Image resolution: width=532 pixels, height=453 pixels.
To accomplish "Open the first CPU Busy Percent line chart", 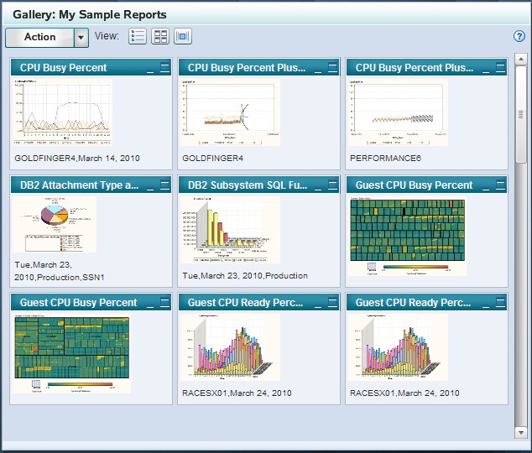I will point(61,112).
